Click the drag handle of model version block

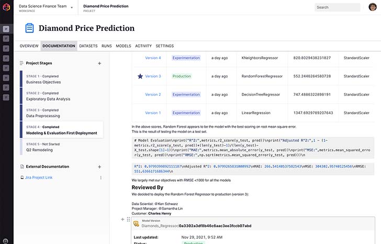pyautogui.click(x=128, y=219)
